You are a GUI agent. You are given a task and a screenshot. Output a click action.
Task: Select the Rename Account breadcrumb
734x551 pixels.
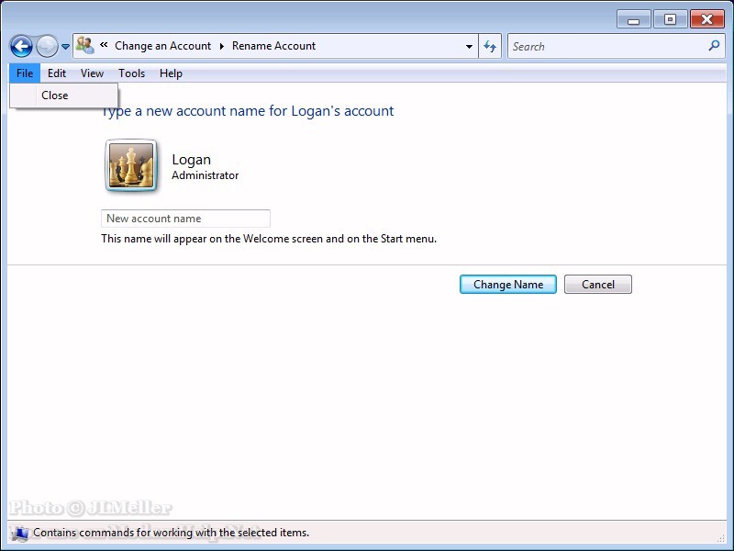tap(273, 46)
